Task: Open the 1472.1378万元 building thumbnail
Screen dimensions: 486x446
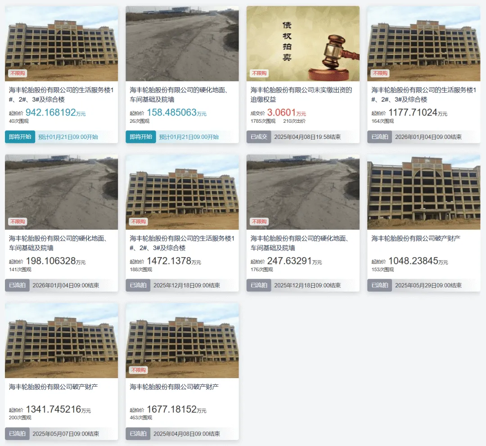Action: tap(182, 192)
